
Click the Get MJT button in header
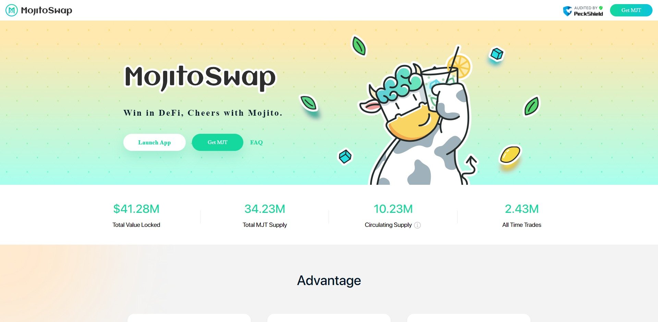[x=631, y=10]
